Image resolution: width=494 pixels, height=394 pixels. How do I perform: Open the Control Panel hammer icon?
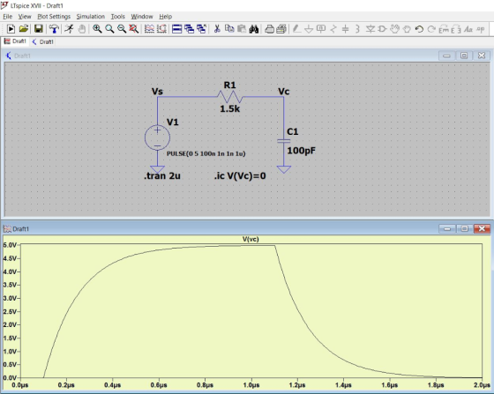coord(54,29)
